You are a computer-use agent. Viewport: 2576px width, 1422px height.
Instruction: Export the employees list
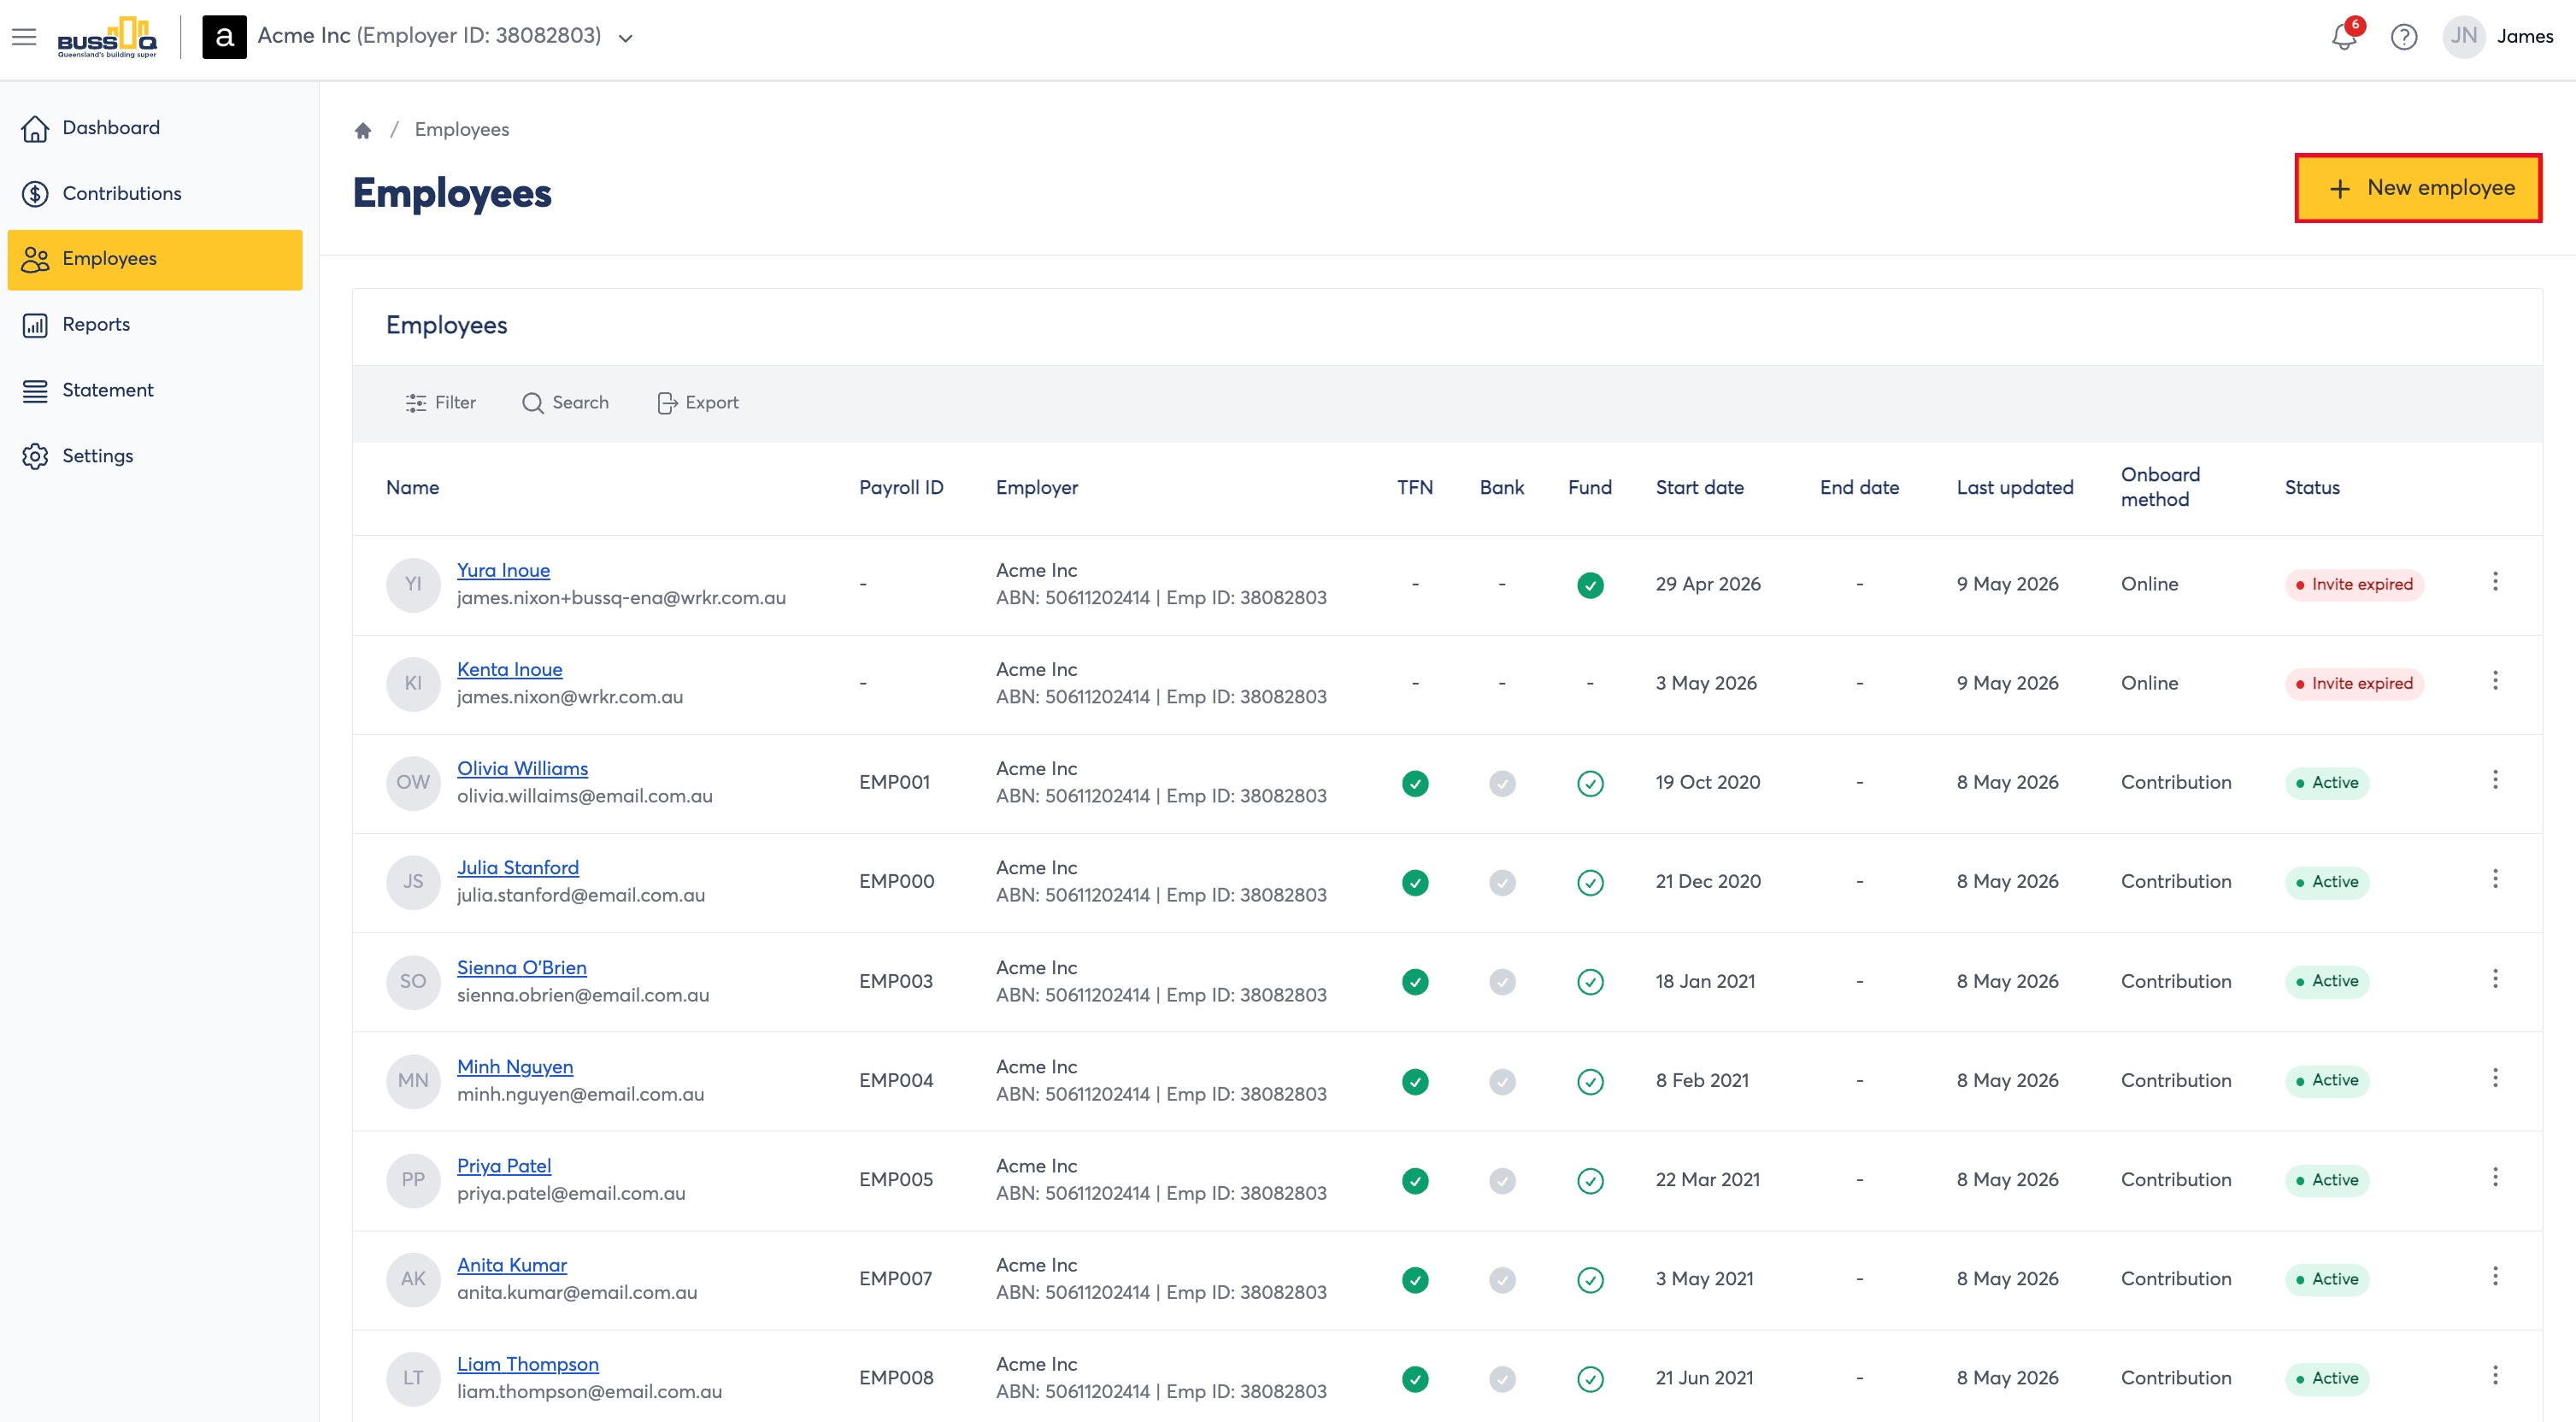point(697,403)
